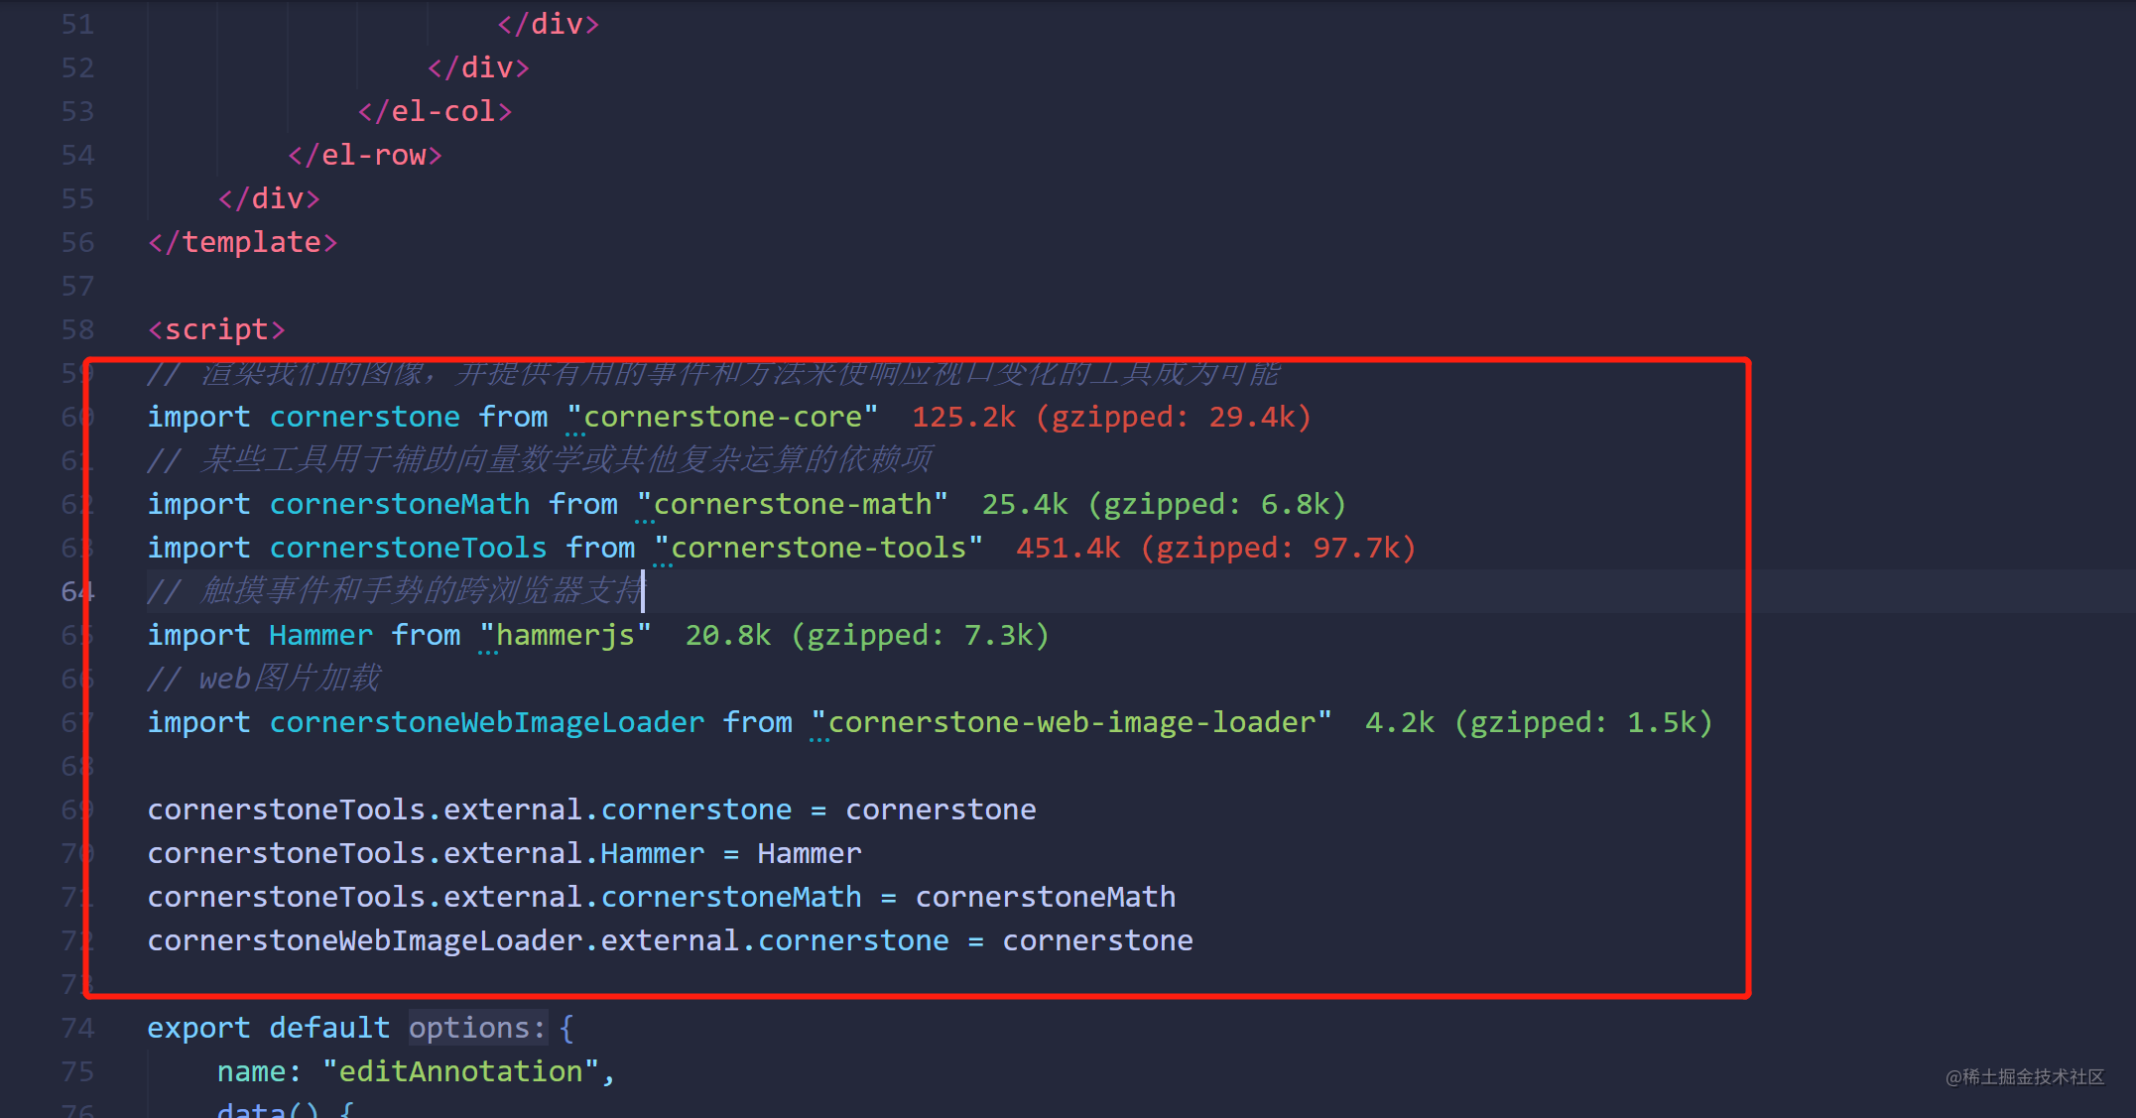Click the "cornerstone-core" import string
This screenshot has width=2136, height=1118.
coord(722,417)
